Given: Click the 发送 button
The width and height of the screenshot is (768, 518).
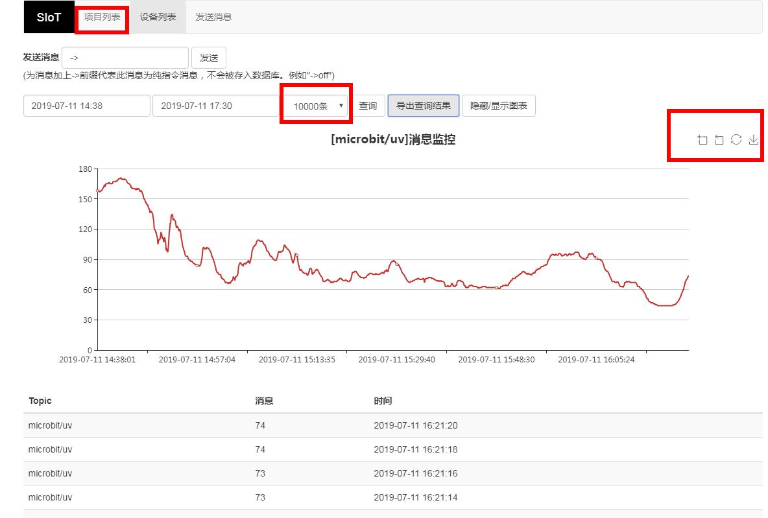Looking at the screenshot, I should click(x=209, y=58).
